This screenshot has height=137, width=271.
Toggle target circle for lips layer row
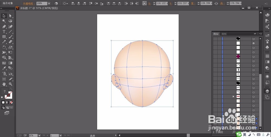[254, 96]
